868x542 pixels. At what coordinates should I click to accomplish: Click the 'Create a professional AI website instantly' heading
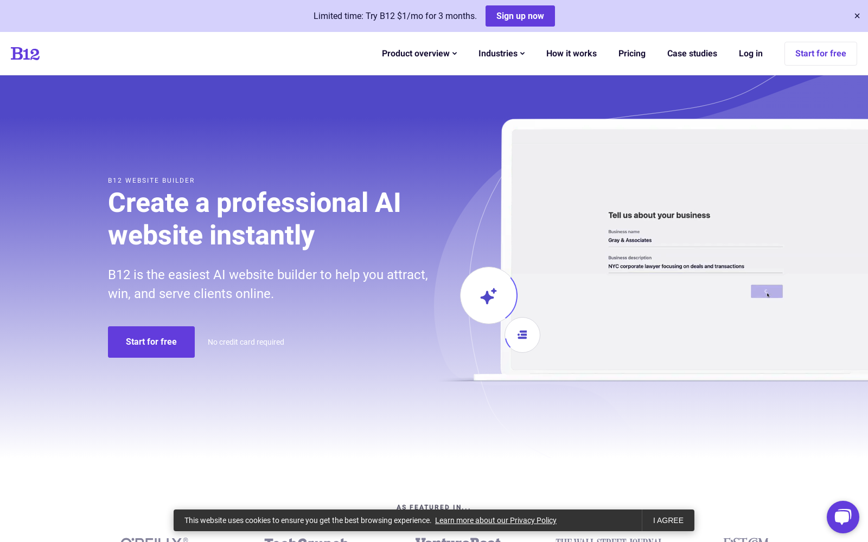pyautogui.click(x=254, y=219)
